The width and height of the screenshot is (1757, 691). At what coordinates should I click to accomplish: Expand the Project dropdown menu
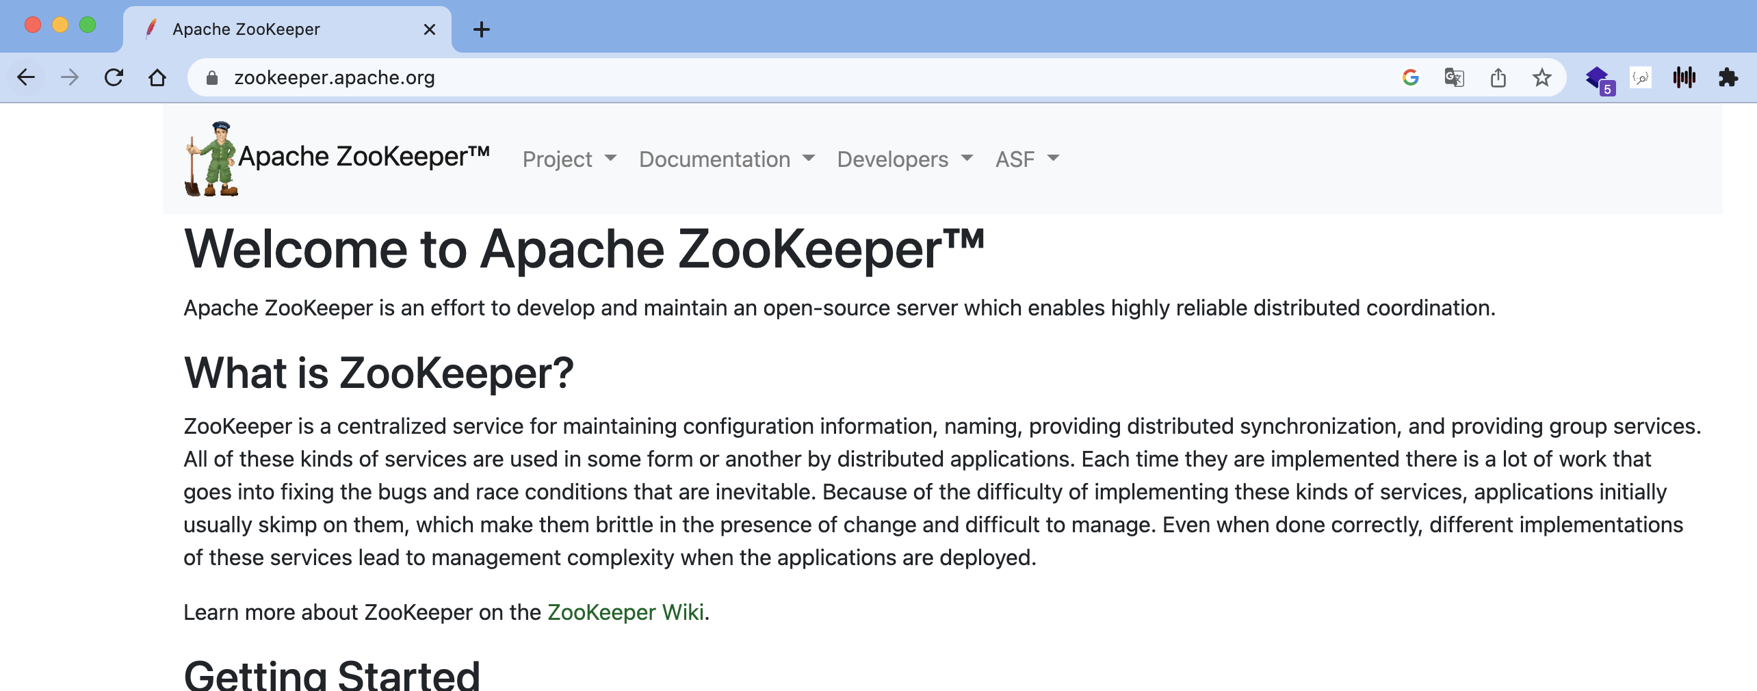point(569,159)
